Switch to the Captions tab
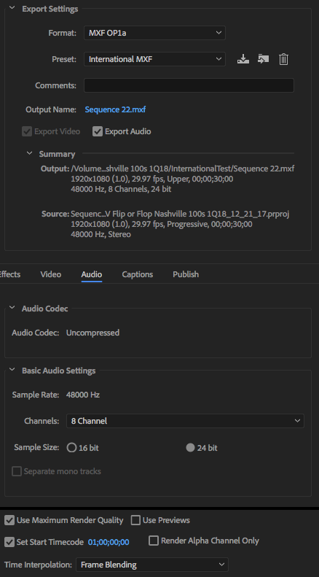 138,274
